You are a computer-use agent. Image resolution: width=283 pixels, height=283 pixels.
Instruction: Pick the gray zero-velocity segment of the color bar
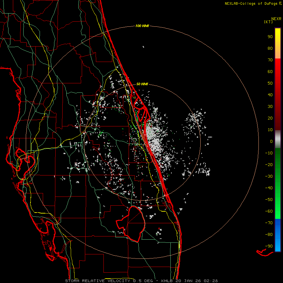pos(278,139)
